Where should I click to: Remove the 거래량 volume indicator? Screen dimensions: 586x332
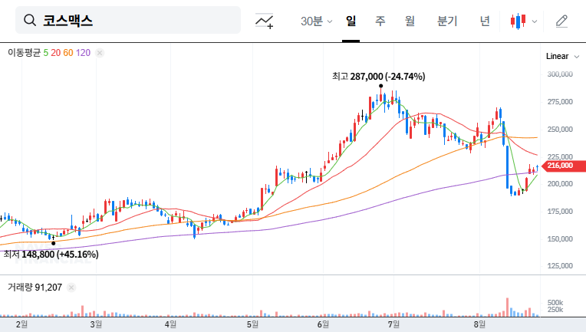pyautogui.click(x=71, y=288)
